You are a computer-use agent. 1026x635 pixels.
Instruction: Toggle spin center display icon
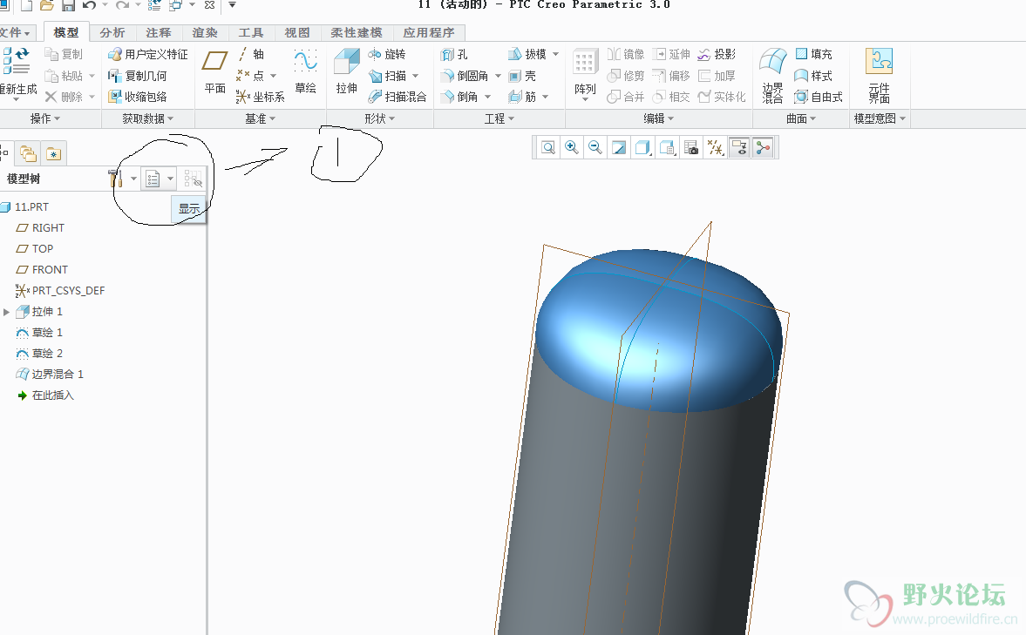coord(763,148)
